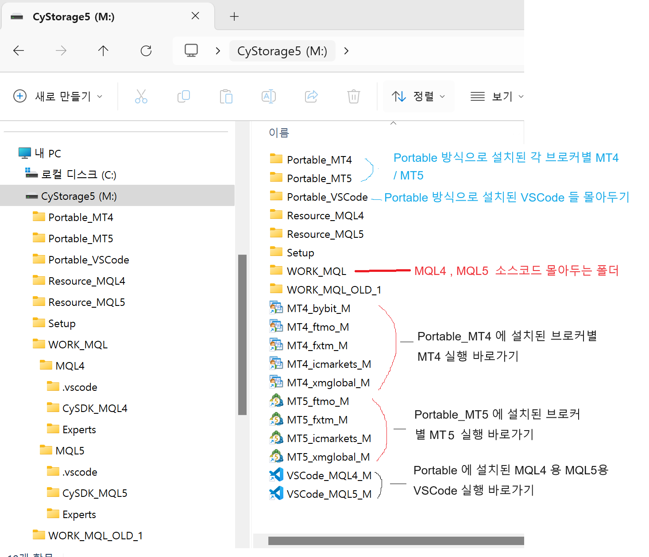Open the 정렬 (Sort) dropdown
This screenshot has width=649, height=557.
[x=418, y=96]
